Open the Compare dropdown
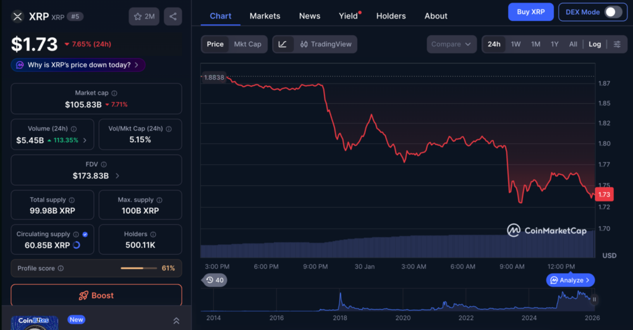 (x=451, y=44)
